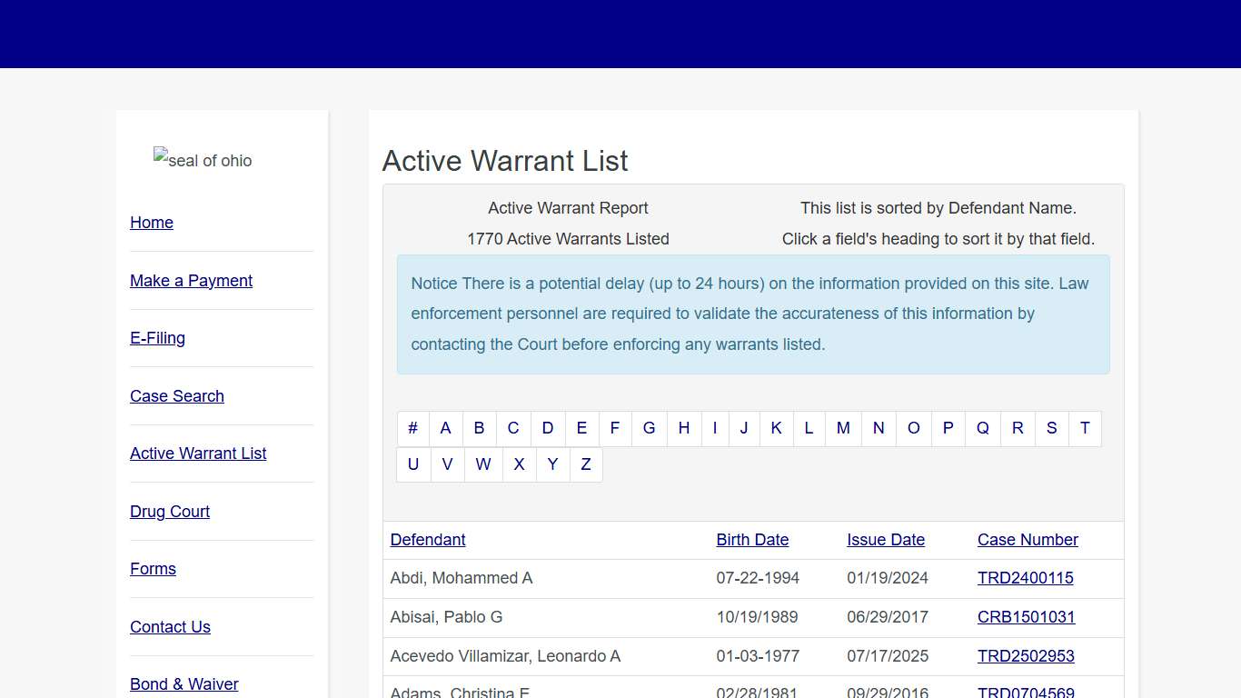Screen dimensions: 1241x698
Task: Choose letter W in alphabet filter
Action: (x=483, y=464)
